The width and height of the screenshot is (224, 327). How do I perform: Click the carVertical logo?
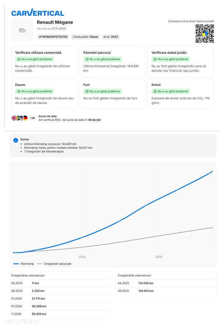pyautogui.click(x=38, y=13)
